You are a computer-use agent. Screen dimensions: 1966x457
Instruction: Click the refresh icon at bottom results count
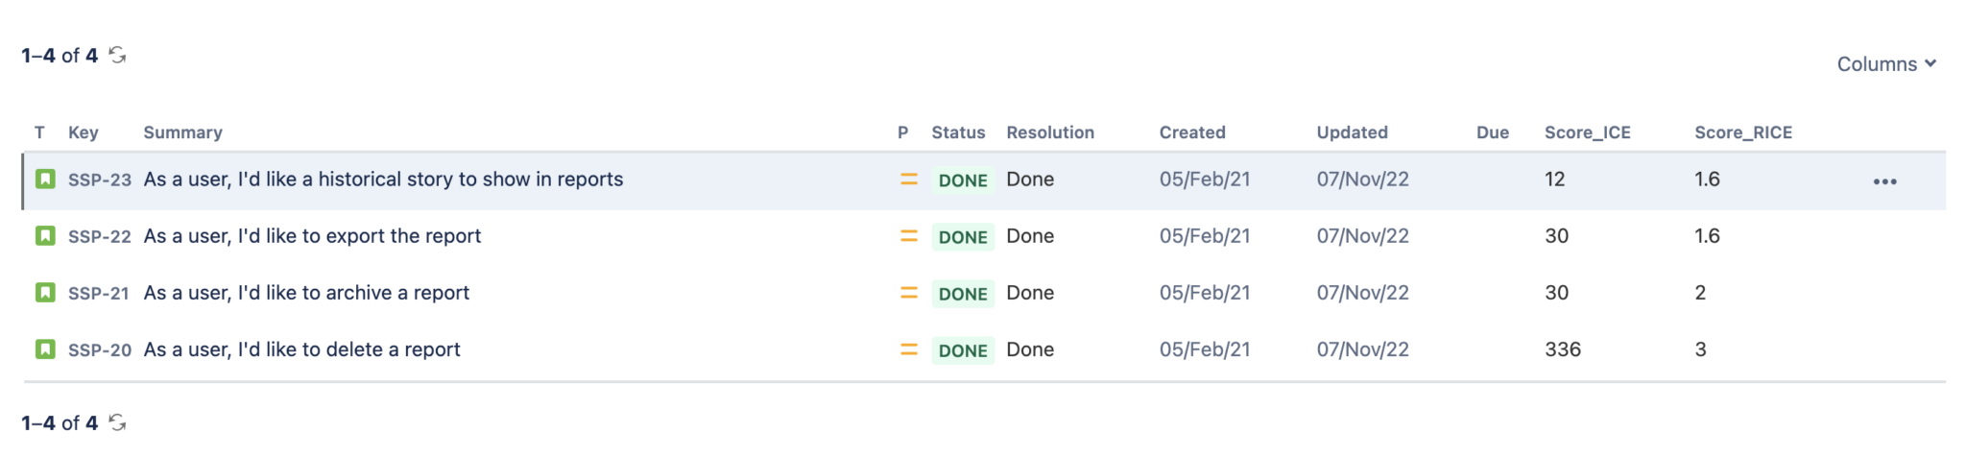point(117,422)
